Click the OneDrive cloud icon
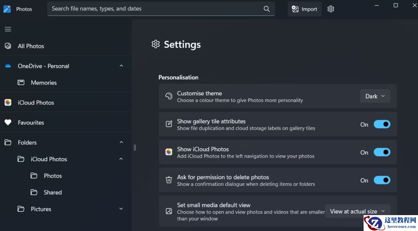 8,66
